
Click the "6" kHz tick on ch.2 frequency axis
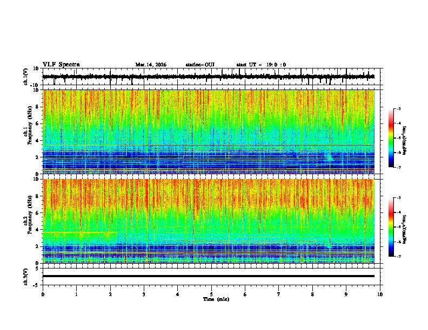pyautogui.click(x=38, y=213)
